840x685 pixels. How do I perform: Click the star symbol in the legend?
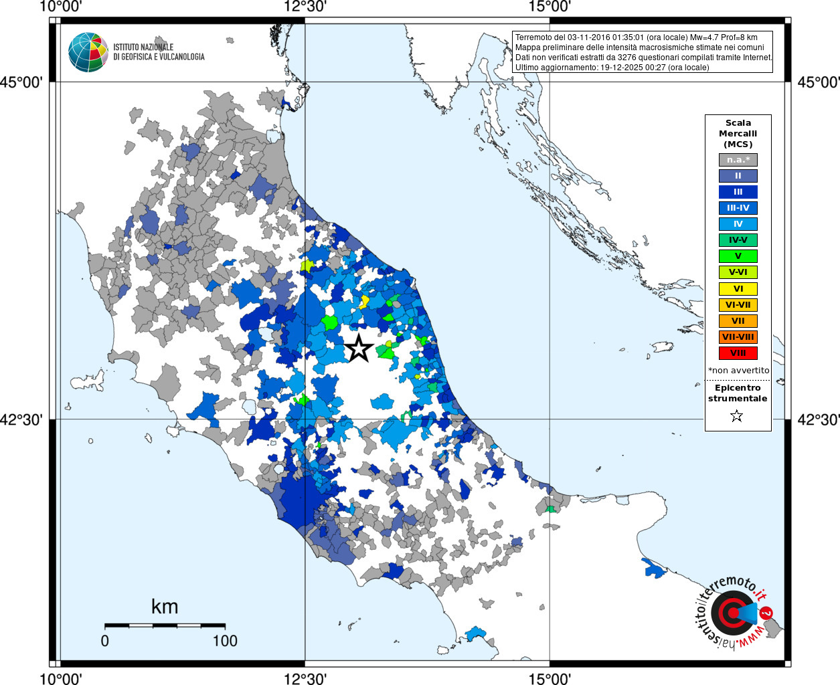[737, 416]
